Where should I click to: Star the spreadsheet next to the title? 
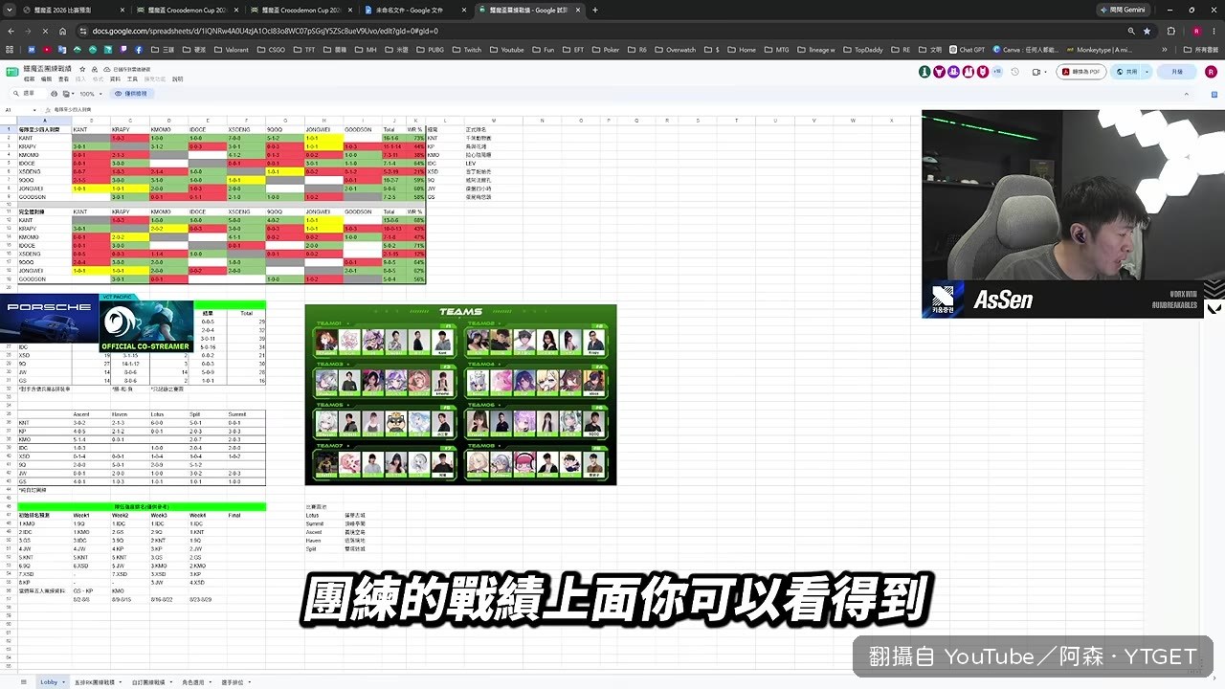pos(82,69)
